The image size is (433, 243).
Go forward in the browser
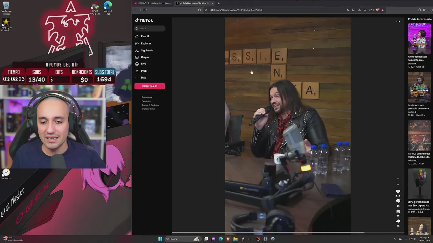point(140,10)
